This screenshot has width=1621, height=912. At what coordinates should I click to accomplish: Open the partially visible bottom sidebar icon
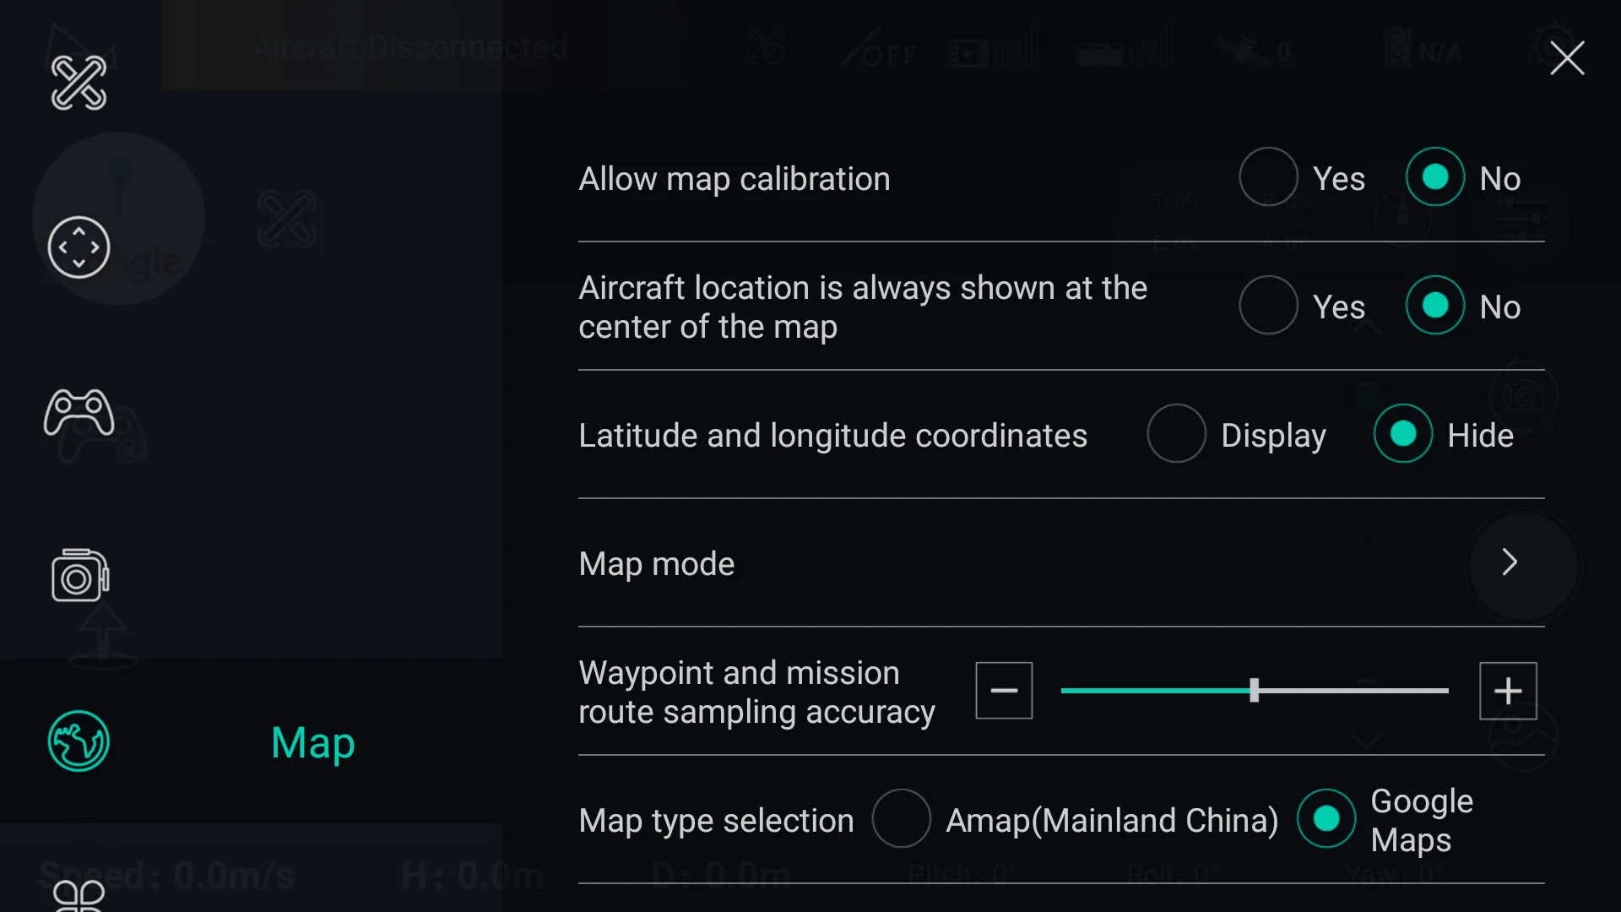pyautogui.click(x=79, y=895)
